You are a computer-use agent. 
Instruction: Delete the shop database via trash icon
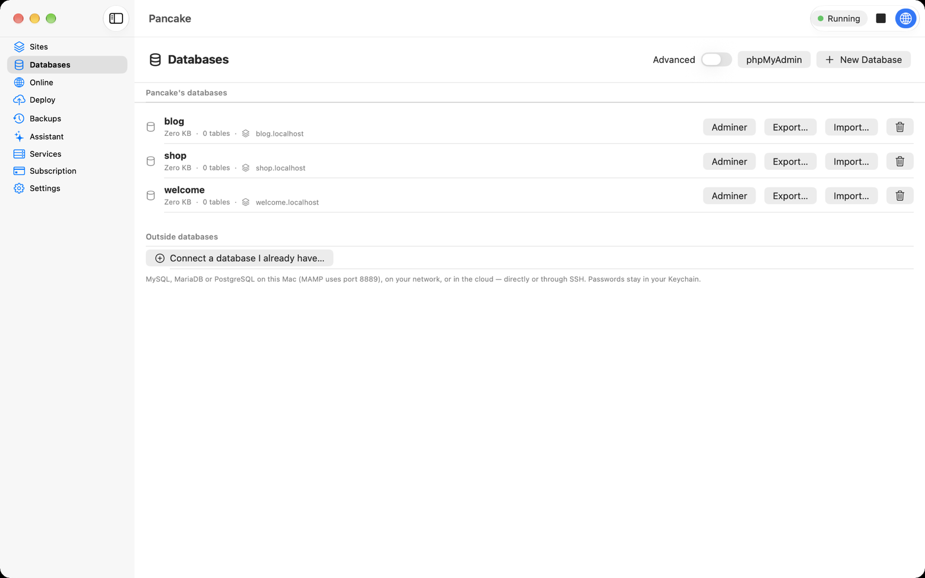point(900,161)
